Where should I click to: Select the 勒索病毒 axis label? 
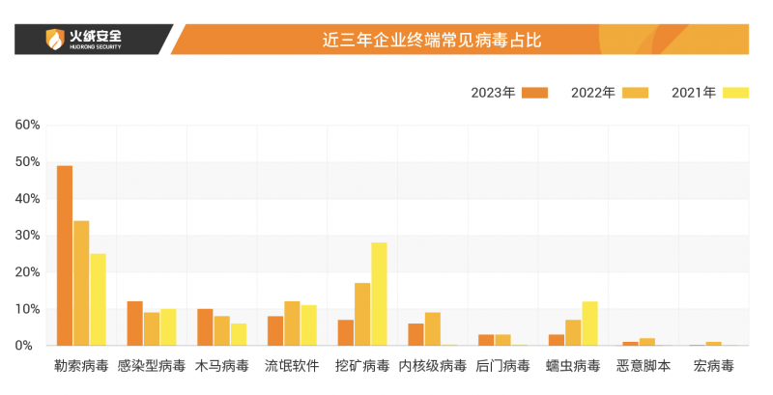coord(81,367)
